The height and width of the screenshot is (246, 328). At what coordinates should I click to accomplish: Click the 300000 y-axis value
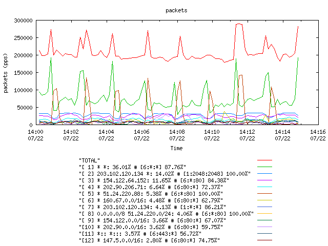(23, 20)
